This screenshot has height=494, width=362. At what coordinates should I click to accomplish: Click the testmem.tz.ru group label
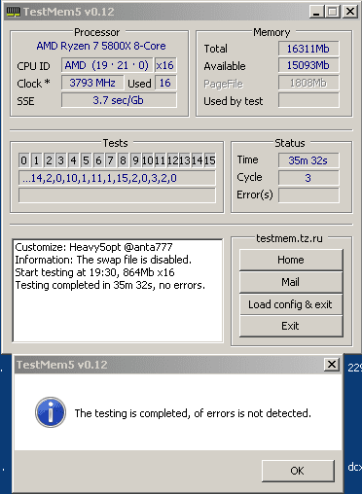[x=289, y=238]
